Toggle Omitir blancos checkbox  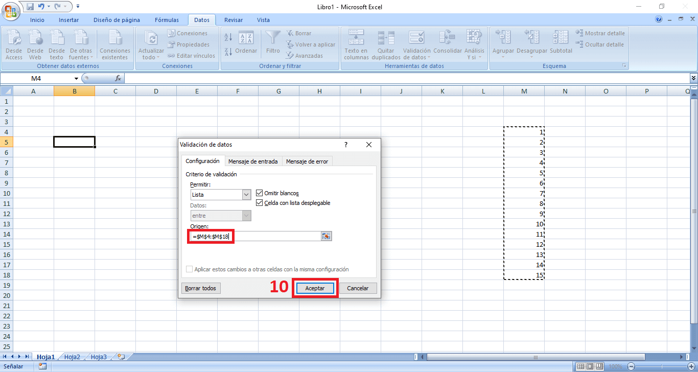pyautogui.click(x=260, y=193)
